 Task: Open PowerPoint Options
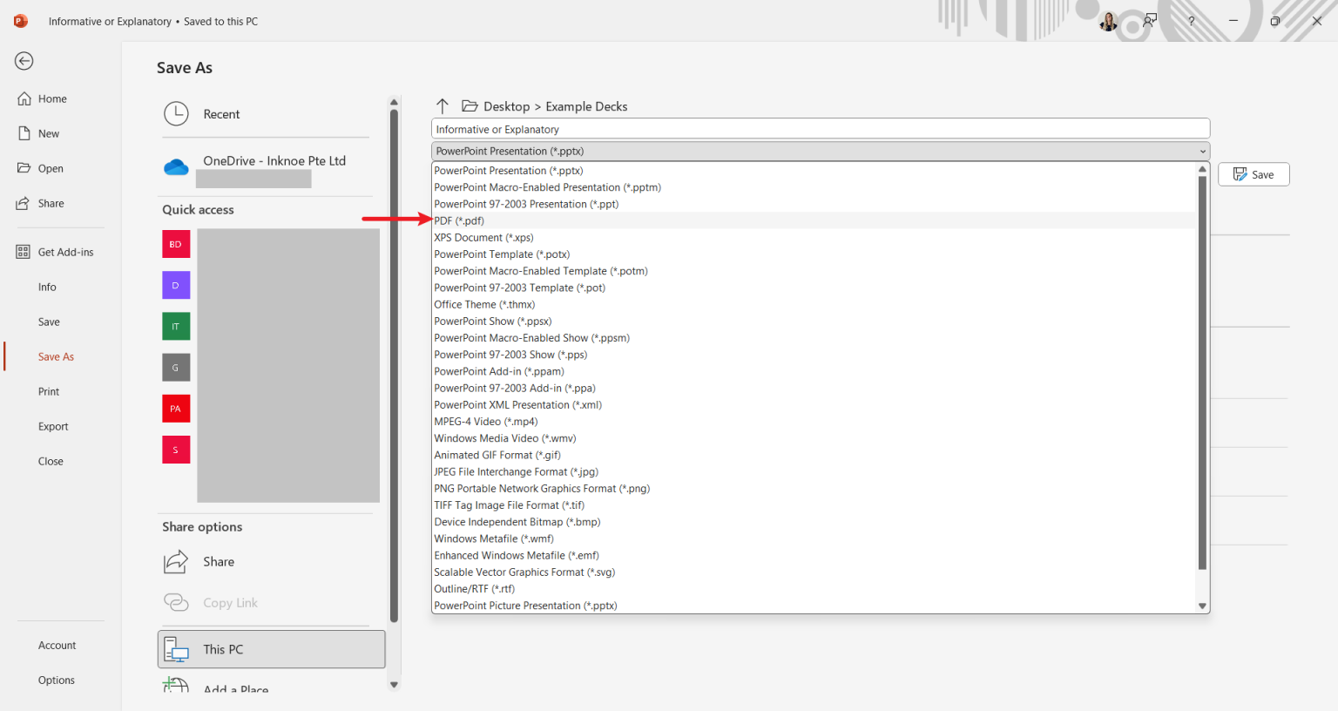(x=56, y=680)
